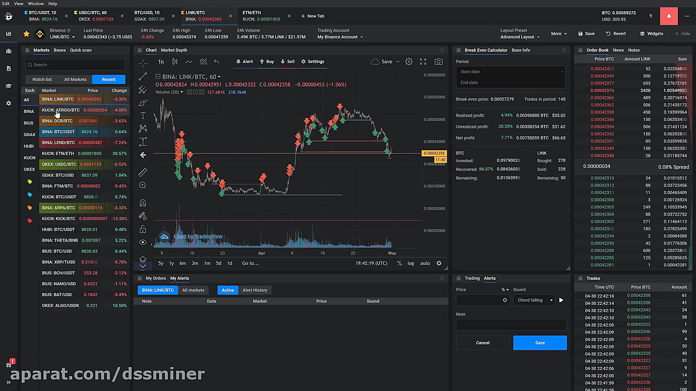
Task: Open the three-dot overflow menu in top right
Action: tap(687, 16)
